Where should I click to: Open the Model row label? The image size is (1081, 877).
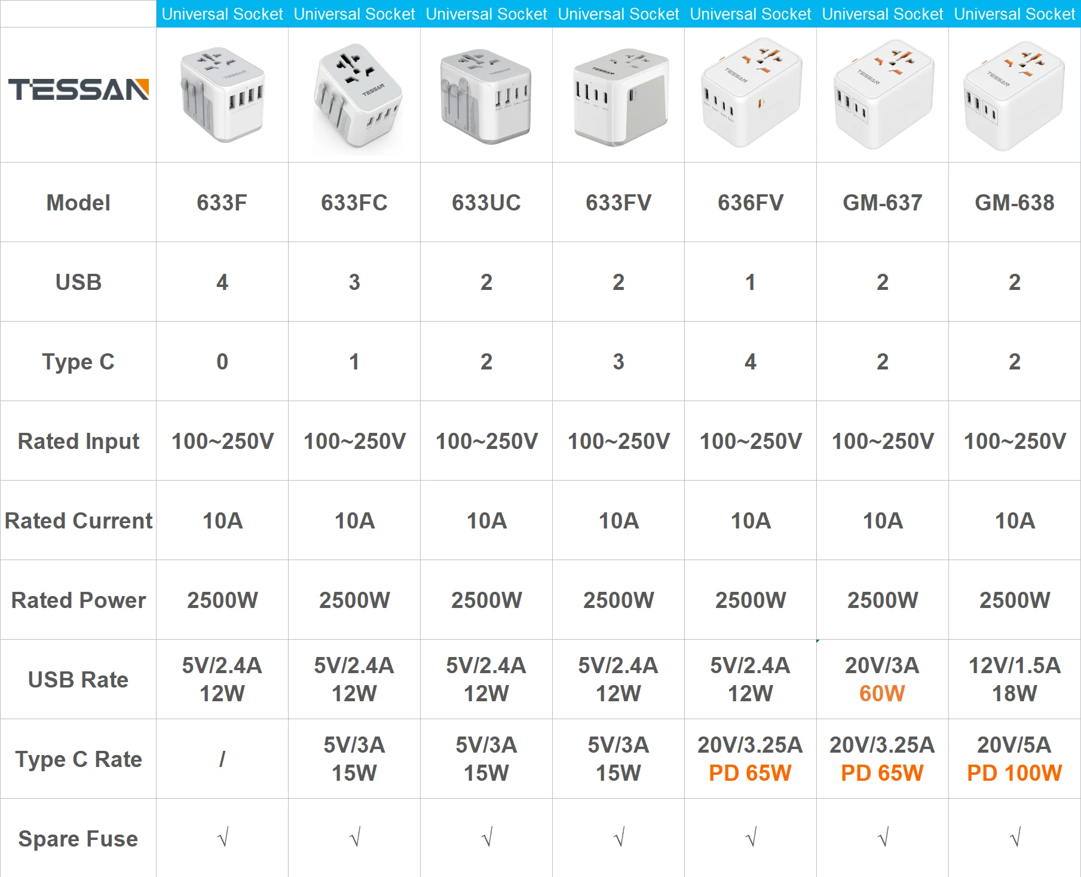(x=78, y=202)
